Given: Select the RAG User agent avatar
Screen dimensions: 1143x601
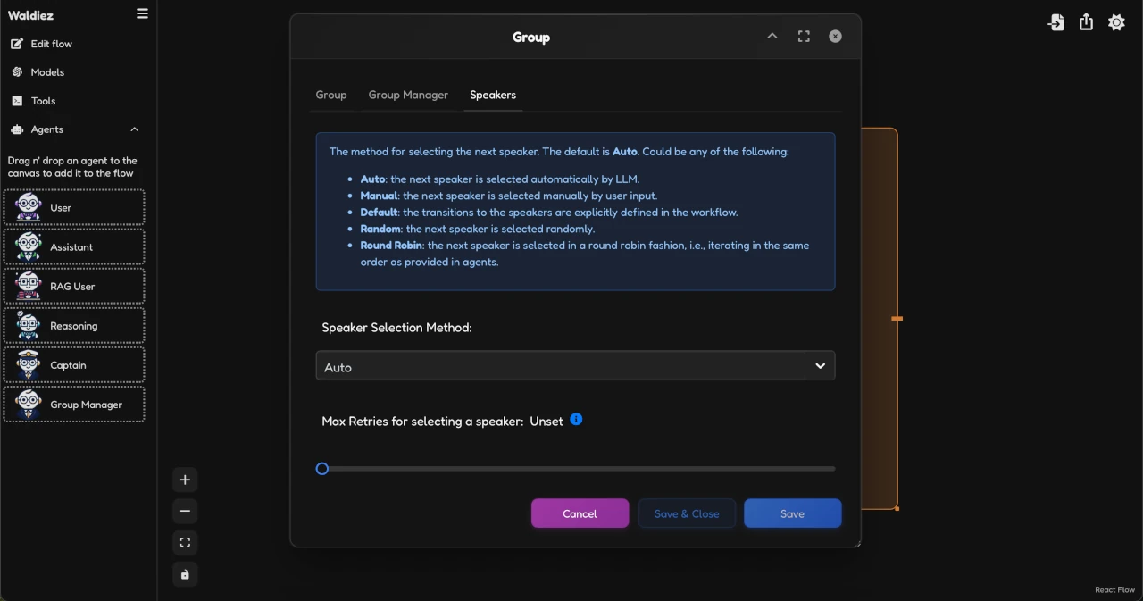Looking at the screenshot, I should pyautogui.click(x=29, y=286).
